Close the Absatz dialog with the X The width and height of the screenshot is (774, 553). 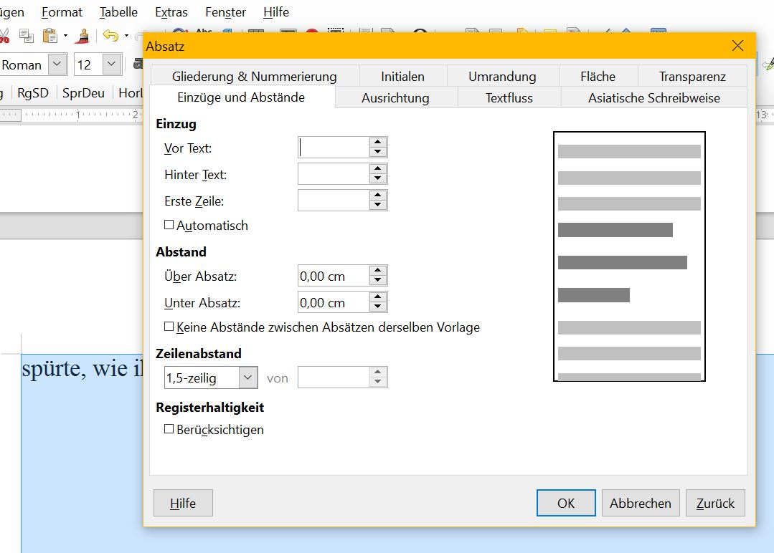coord(737,46)
